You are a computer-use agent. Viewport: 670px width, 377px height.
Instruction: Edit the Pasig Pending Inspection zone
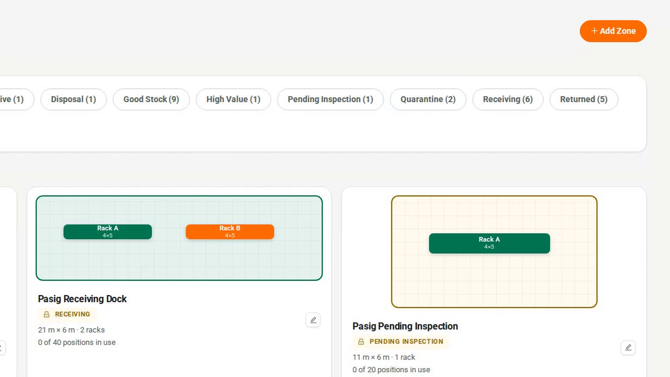pos(628,347)
